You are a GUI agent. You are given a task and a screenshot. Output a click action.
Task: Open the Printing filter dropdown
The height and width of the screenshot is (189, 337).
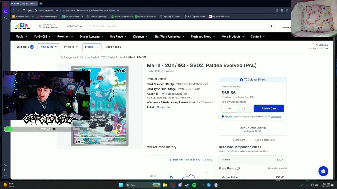71,47
